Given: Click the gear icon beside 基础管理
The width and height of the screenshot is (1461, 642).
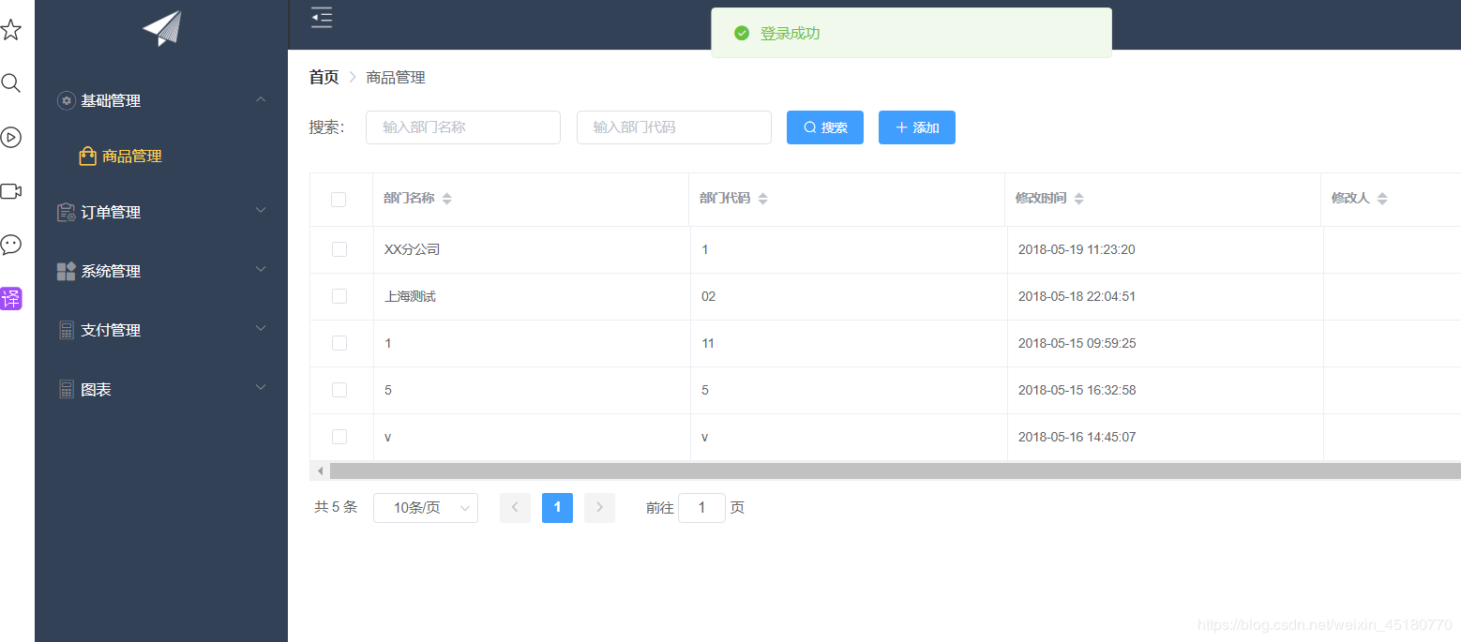Looking at the screenshot, I should click(x=66, y=100).
